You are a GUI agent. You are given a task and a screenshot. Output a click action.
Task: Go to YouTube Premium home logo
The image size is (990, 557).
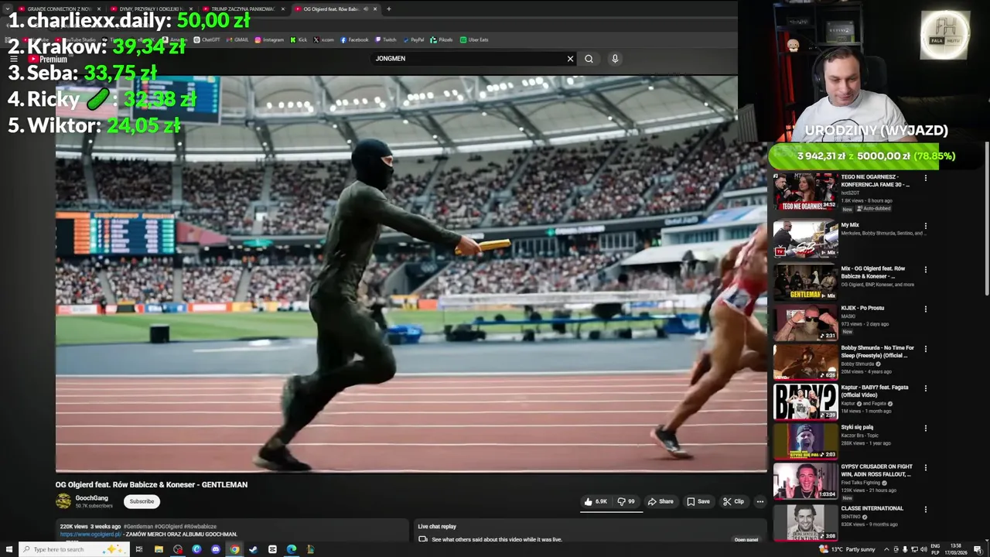tap(48, 59)
